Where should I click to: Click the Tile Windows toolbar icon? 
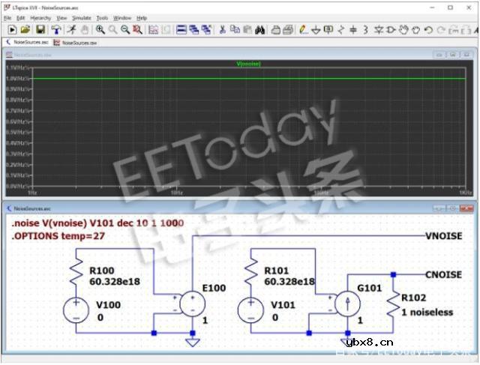coord(181,30)
